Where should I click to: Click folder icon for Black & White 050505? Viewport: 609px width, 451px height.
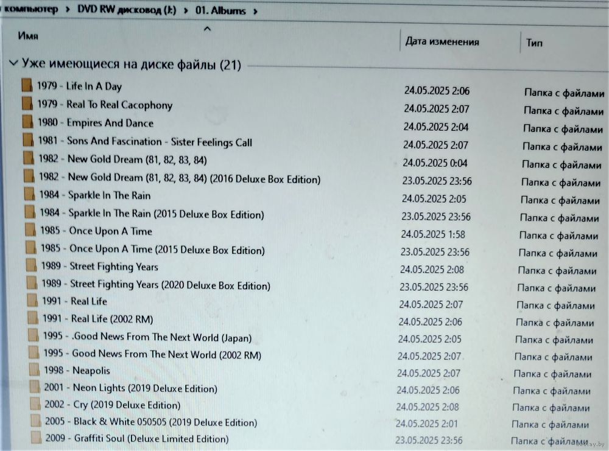coord(36,421)
